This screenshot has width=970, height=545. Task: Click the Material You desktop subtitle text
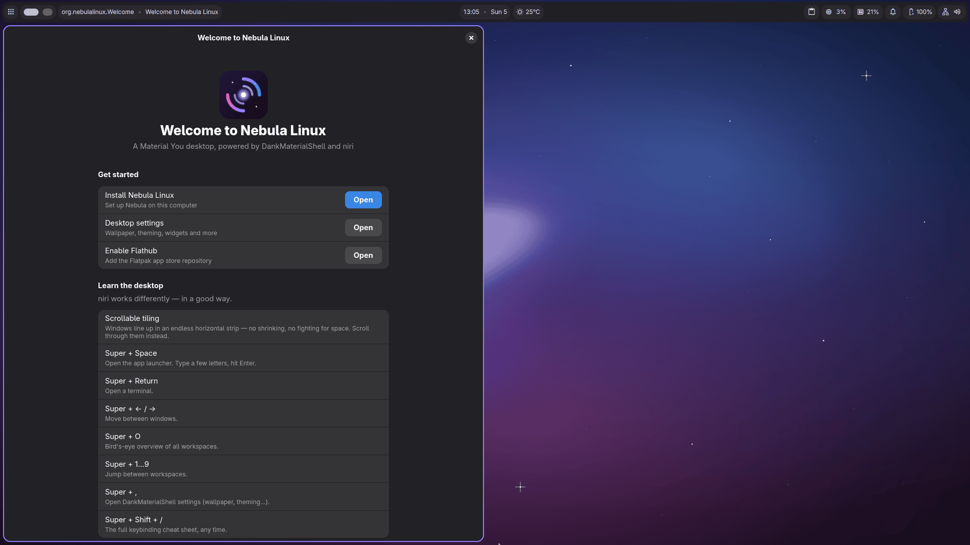[243, 146]
